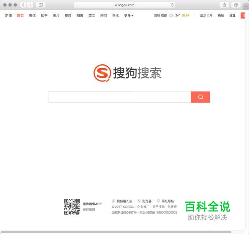Click the Safari forward arrow
249x234 pixels.
(30, 5)
